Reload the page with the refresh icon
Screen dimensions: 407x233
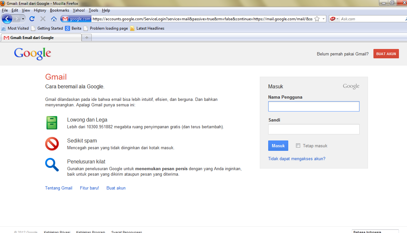point(32,19)
